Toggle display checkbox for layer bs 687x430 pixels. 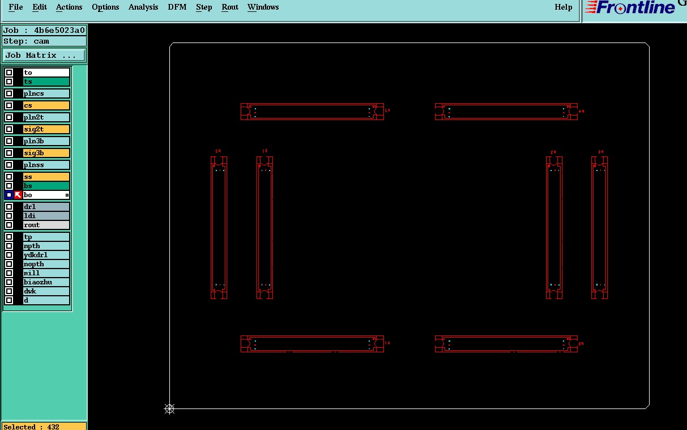9,186
